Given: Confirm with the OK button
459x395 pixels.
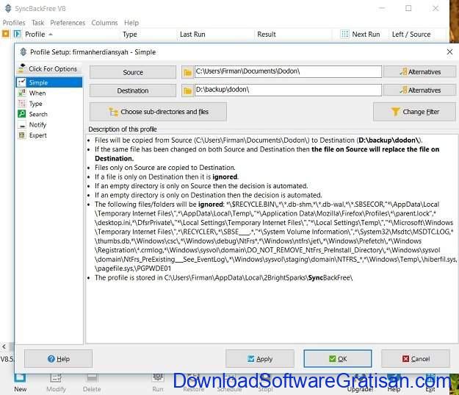Looking at the screenshot, I should point(338,359).
